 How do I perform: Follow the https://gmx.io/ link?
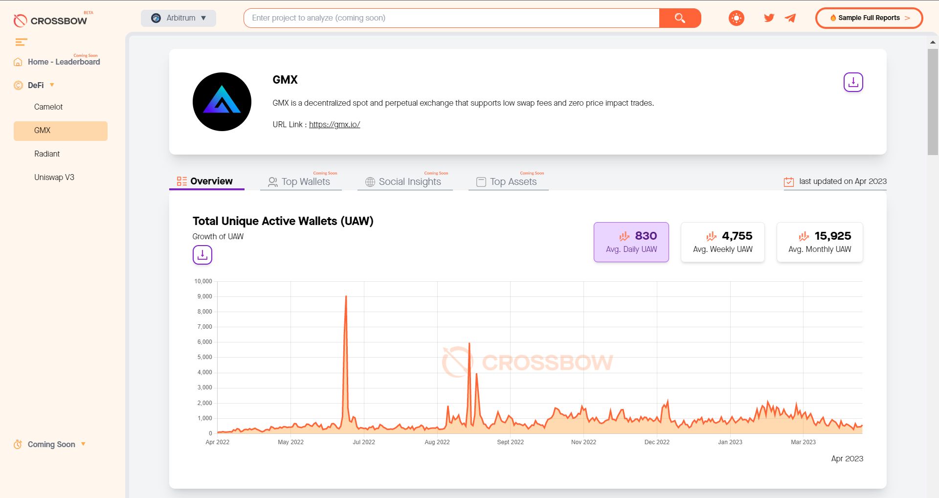[x=335, y=124]
